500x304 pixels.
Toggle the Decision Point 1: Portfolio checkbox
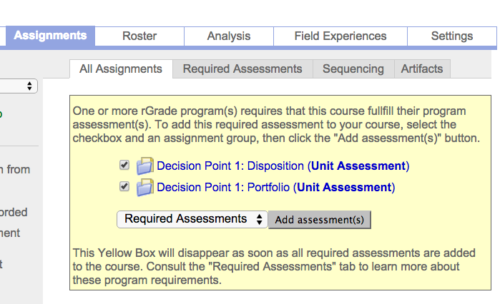coord(124,186)
